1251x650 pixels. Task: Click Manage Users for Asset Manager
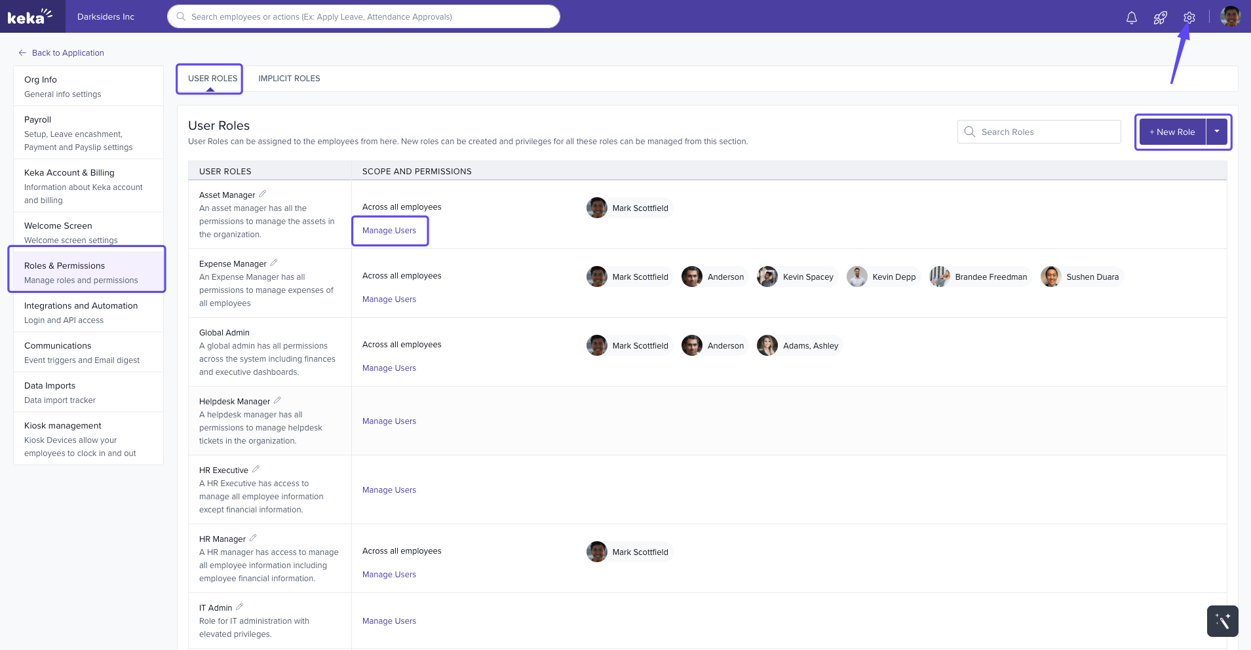point(389,231)
